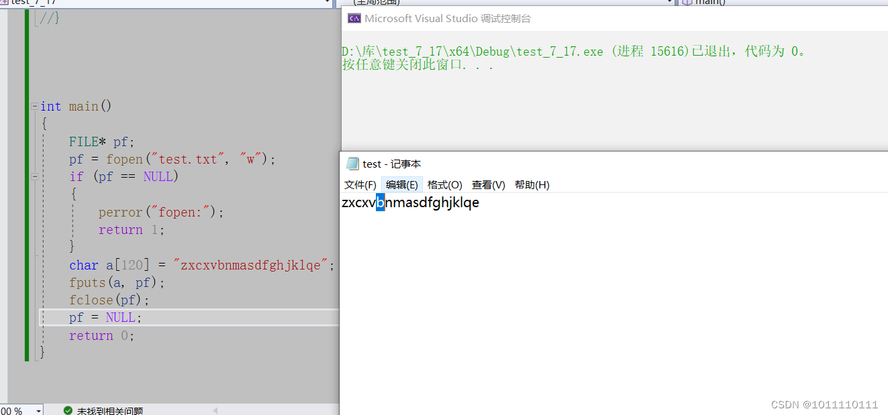Open Notepad's 文件(F) menu
Viewport: 888px width, 415px height.
point(360,185)
